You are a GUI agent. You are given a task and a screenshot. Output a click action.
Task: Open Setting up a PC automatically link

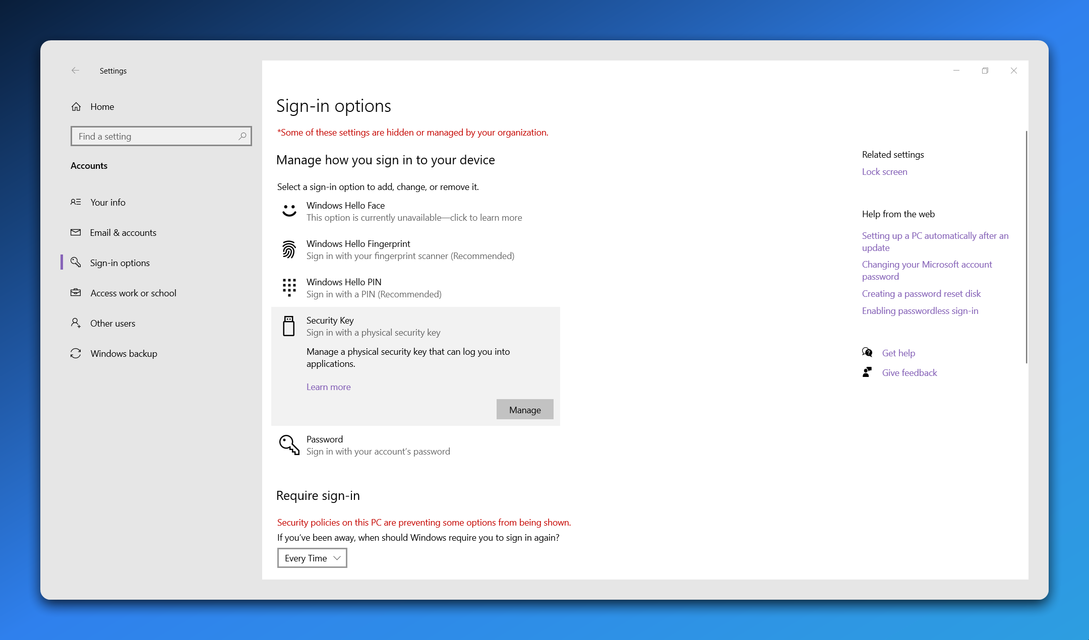tap(935, 241)
